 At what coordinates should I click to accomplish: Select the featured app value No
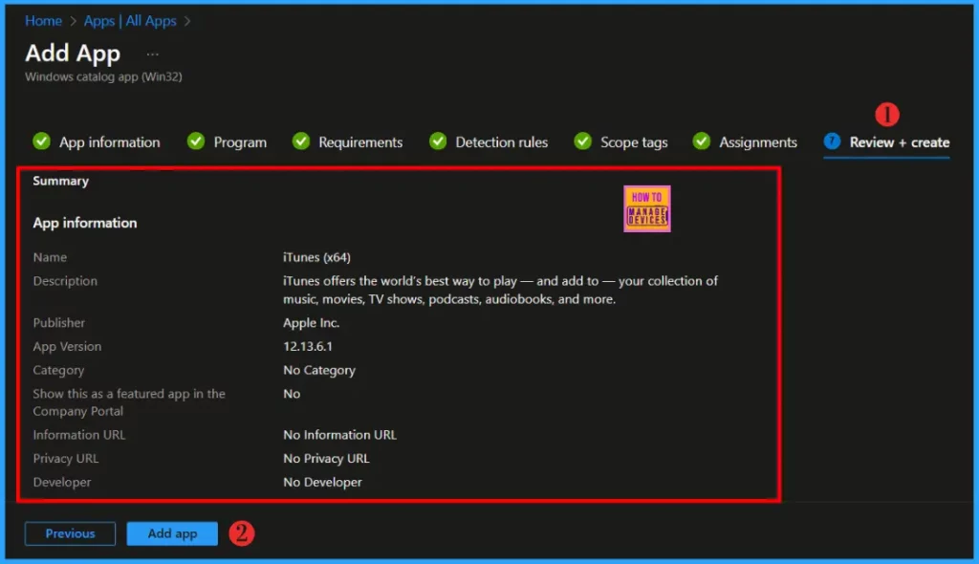click(x=292, y=394)
